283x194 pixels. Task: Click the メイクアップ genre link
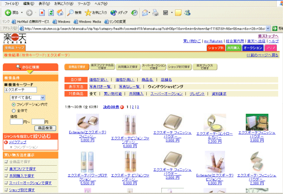[17, 143]
